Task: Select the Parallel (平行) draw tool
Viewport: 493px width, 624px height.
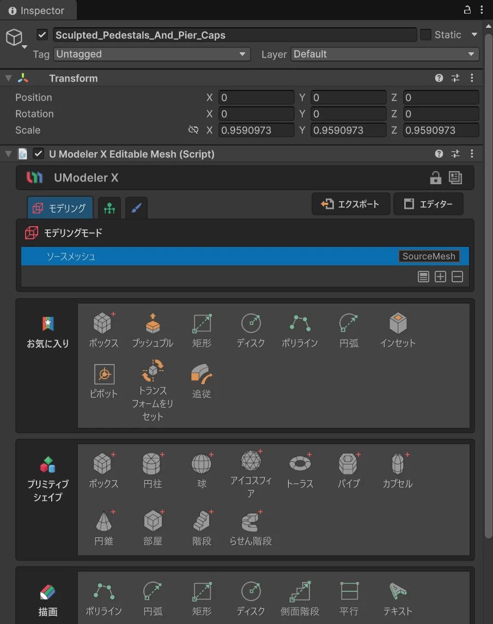Action: point(349,598)
